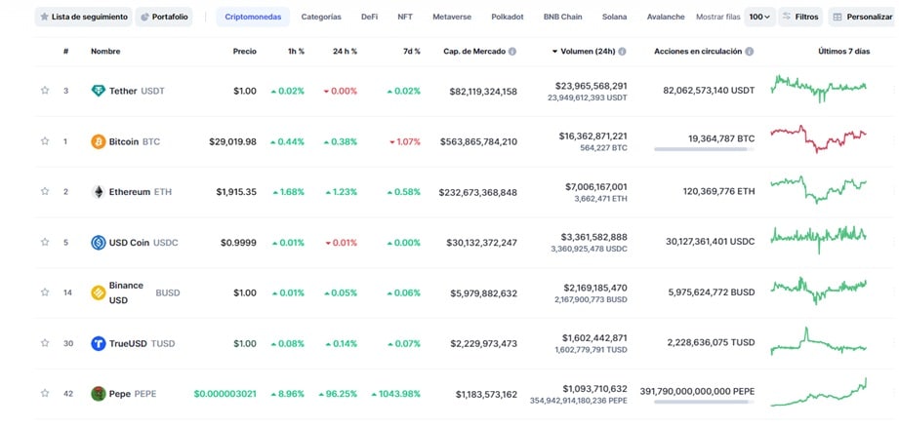
Task: Open Binance USD 7-day sparkline chart
Action: (819, 290)
